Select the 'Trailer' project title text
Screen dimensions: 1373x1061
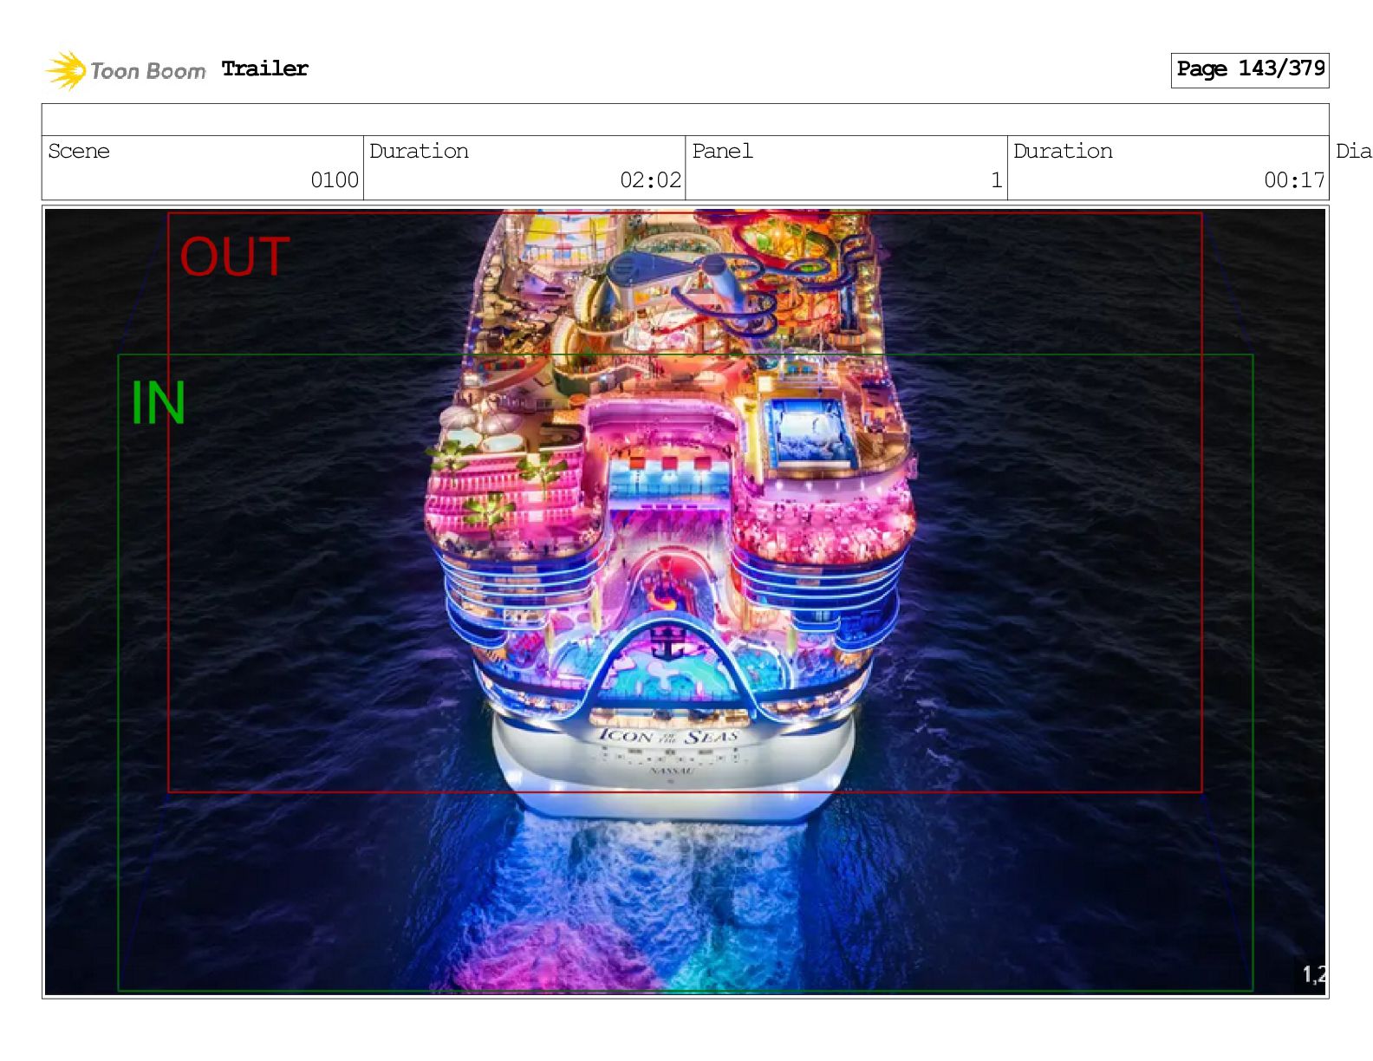pyautogui.click(x=265, y=68)
